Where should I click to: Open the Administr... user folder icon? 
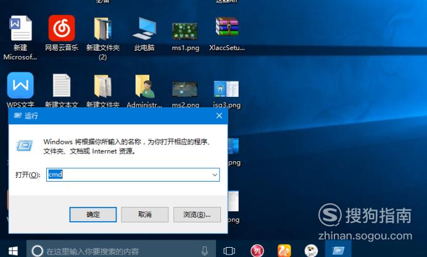tap(145, 86)
